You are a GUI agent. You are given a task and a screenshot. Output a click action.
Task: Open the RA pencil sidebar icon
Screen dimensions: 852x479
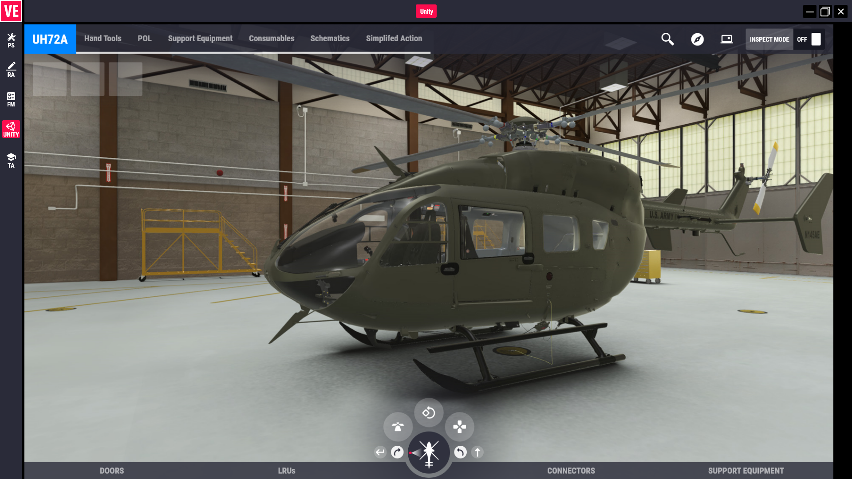[x=11, y=70]
